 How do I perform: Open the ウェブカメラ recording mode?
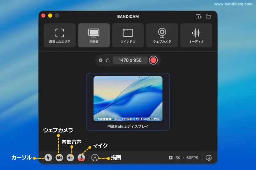tap(162, 35)
